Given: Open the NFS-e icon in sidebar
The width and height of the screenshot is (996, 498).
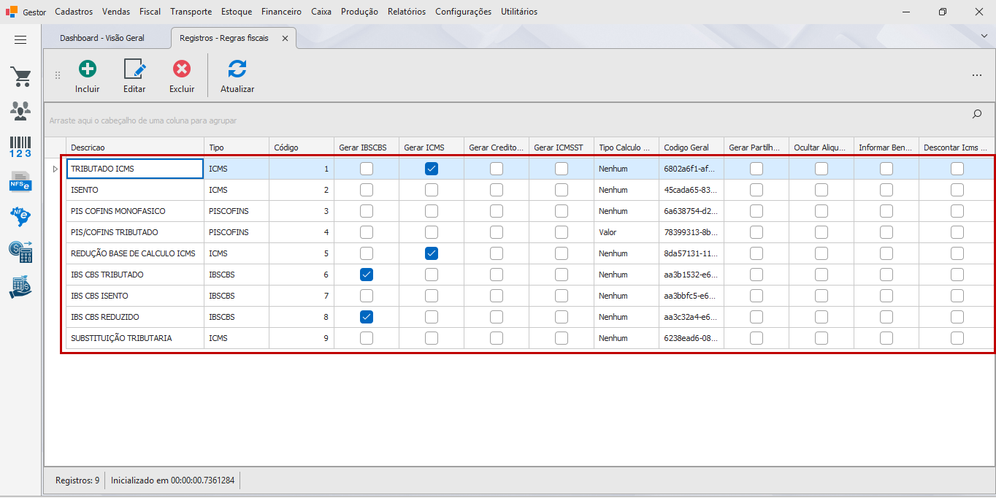Looking at the screenshot, I should [20, 181].
